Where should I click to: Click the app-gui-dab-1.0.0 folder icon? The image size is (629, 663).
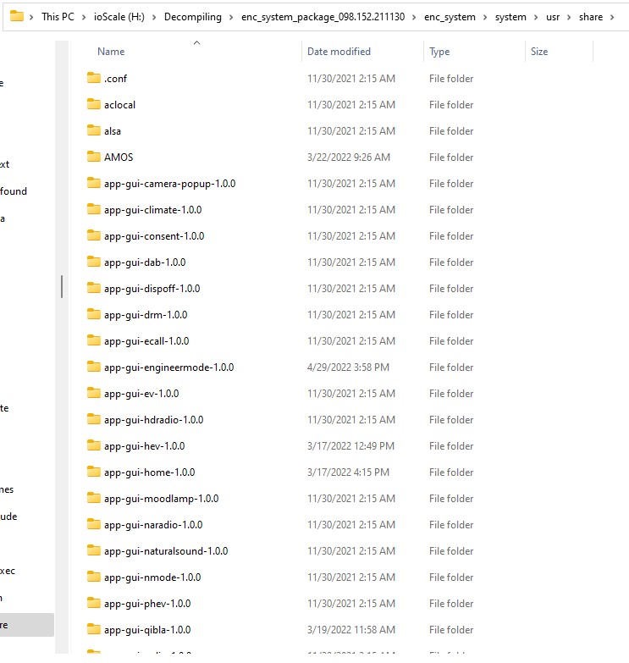(93, 262)
